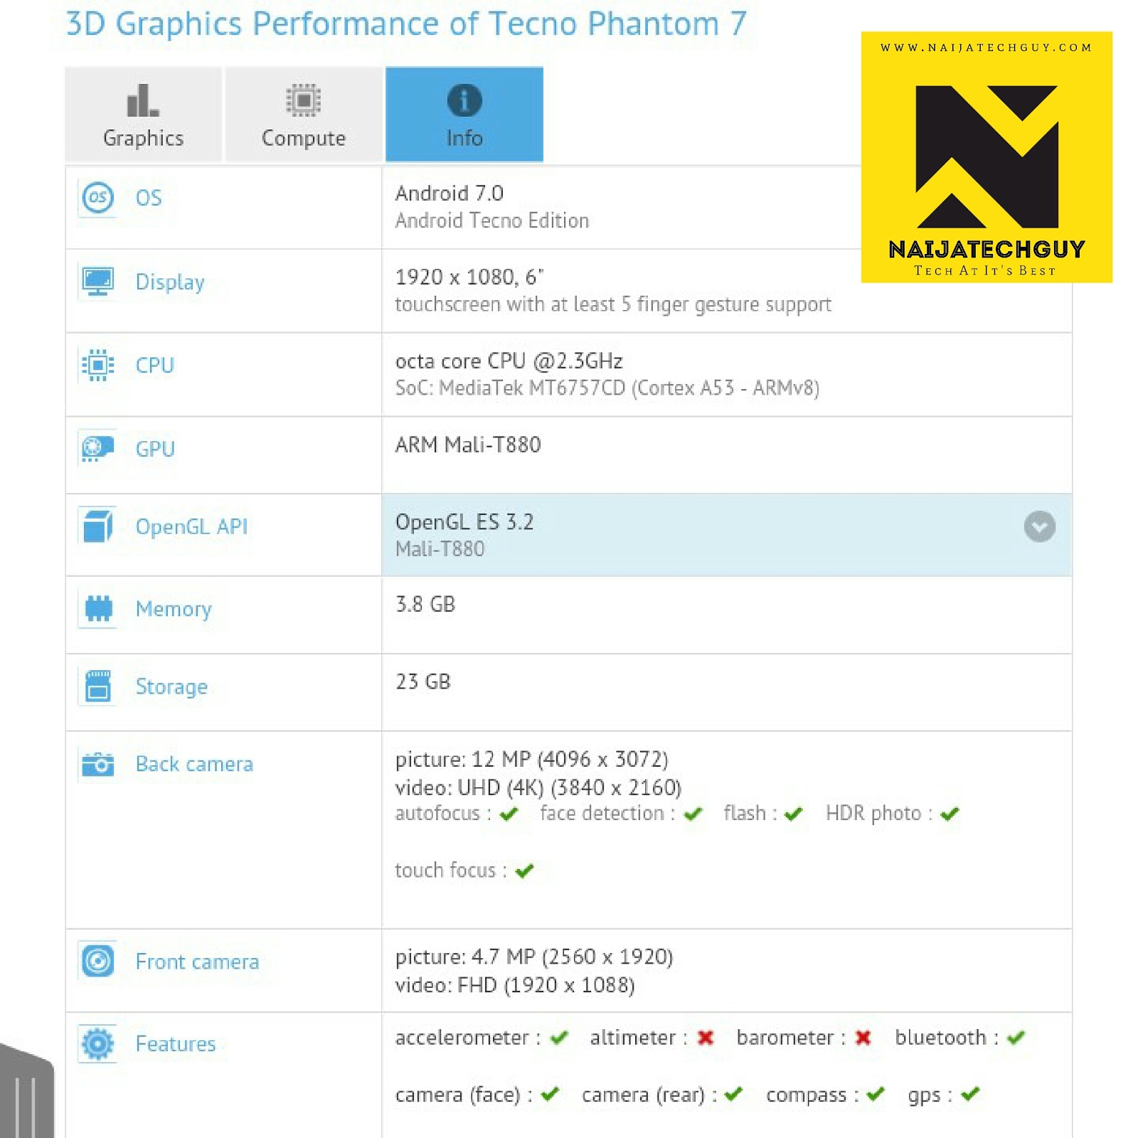Click the Features gear icon

[98, 1043]
